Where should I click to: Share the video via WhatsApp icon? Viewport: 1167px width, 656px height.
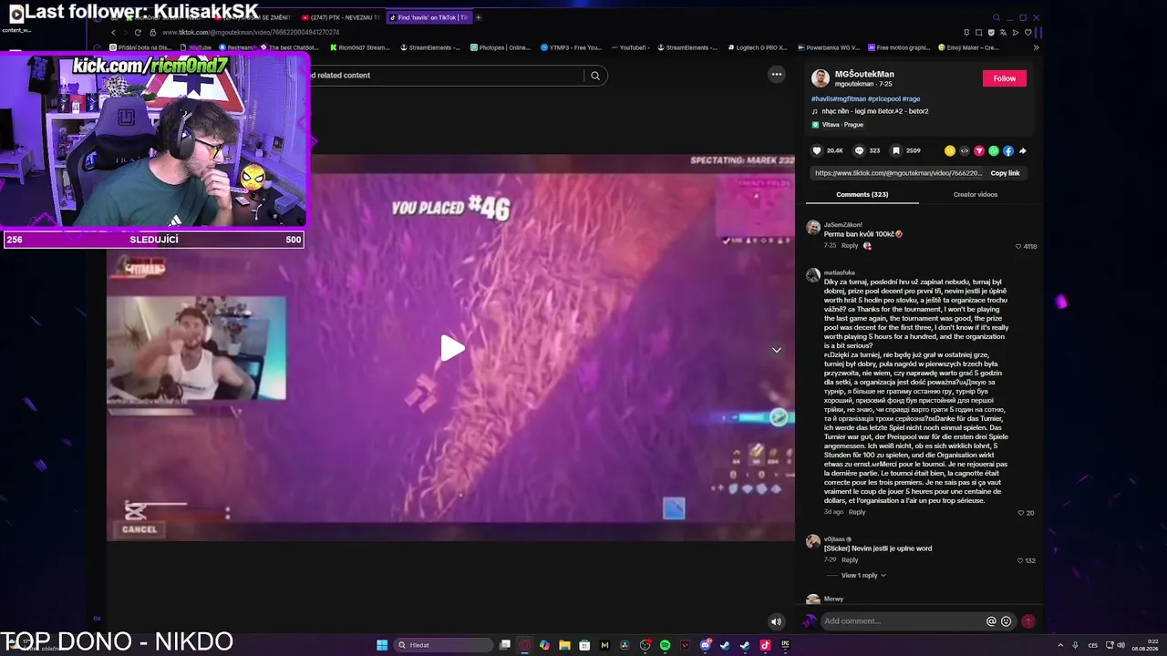(994, 150)
